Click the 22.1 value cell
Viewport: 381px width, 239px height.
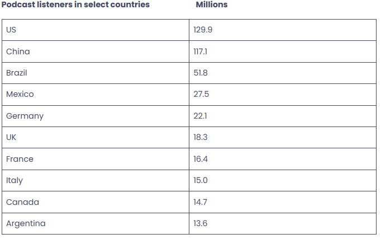click(201, 116)
